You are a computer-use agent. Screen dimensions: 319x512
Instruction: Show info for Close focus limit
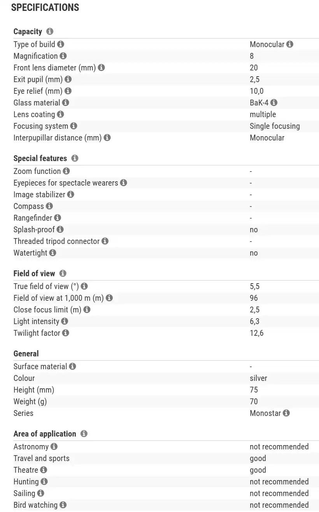tap(87, 309)
